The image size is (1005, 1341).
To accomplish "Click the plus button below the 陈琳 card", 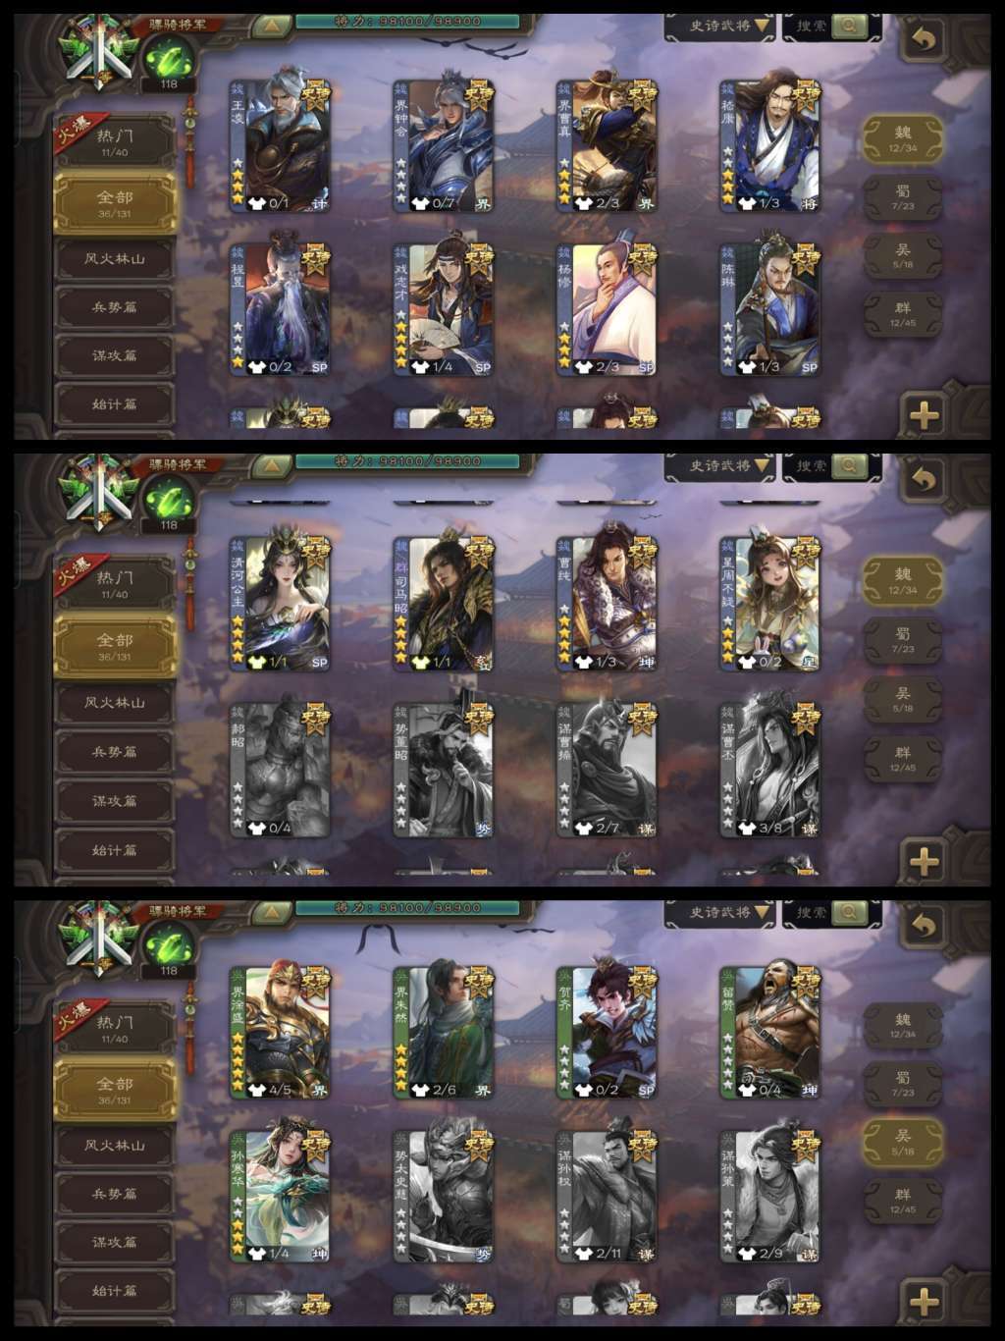I will (x=923, y=414).
